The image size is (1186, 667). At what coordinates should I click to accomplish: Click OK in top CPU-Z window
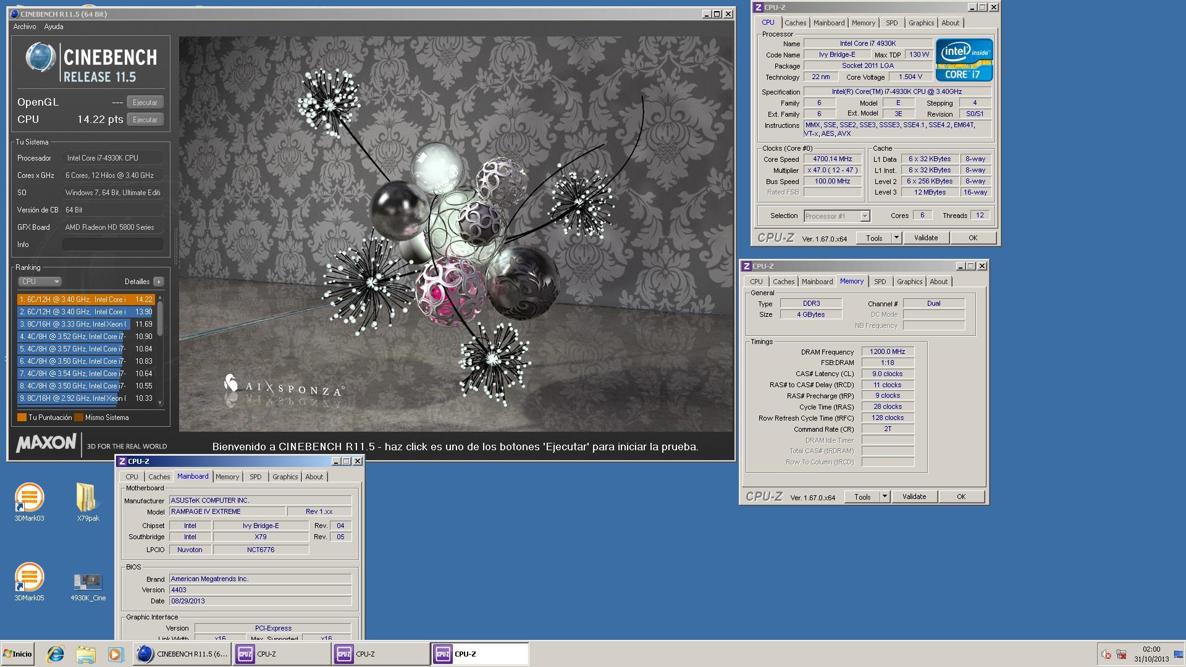(973, 238)
